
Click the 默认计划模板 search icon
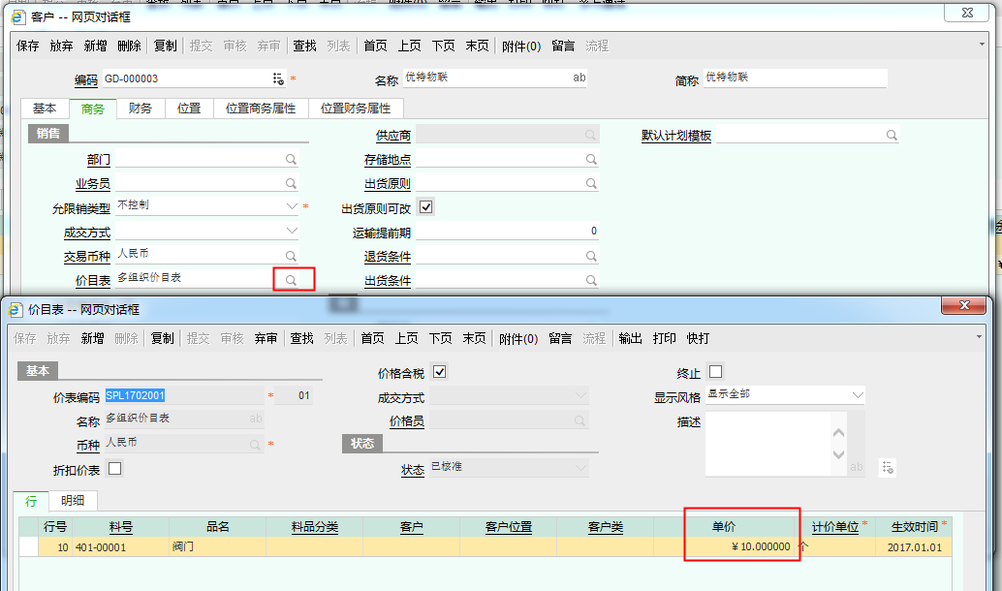point(891,136)
